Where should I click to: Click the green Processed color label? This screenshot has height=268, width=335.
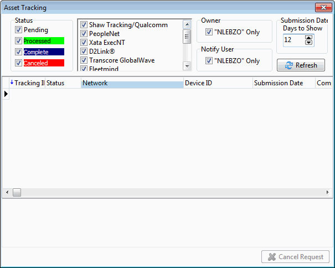[x=44, y=41]
